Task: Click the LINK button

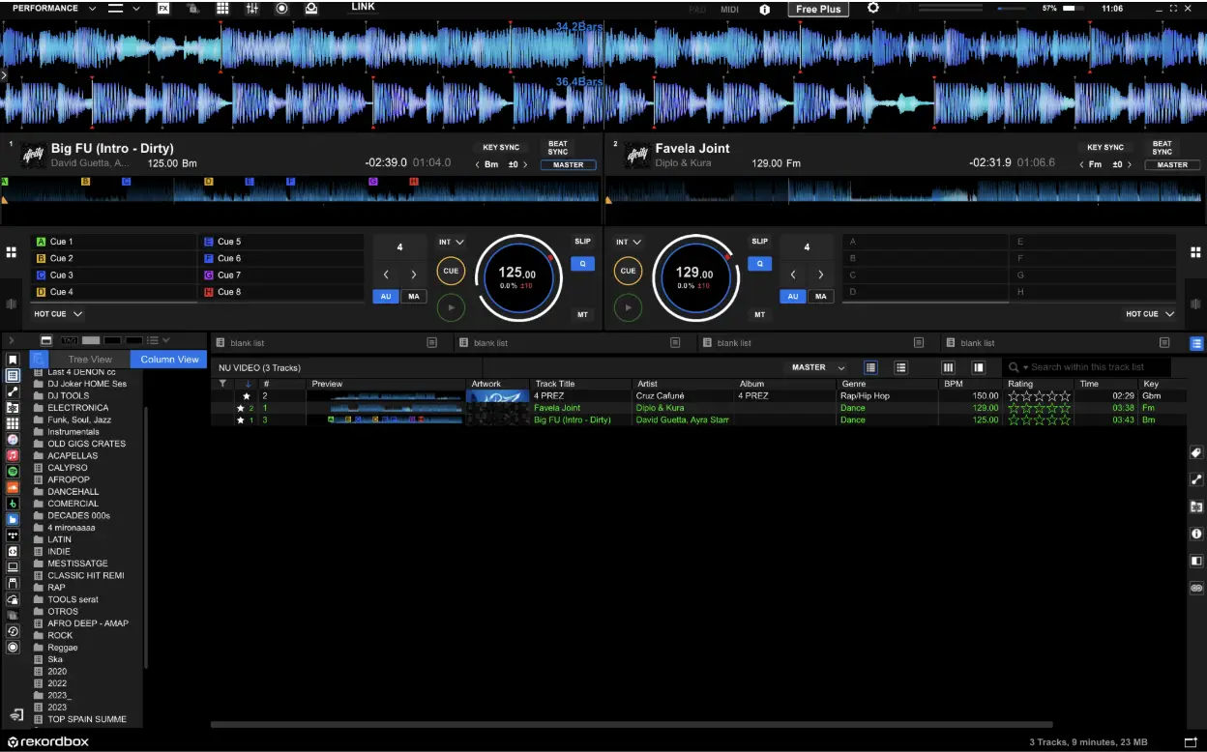Action: [x=363, y=7]
